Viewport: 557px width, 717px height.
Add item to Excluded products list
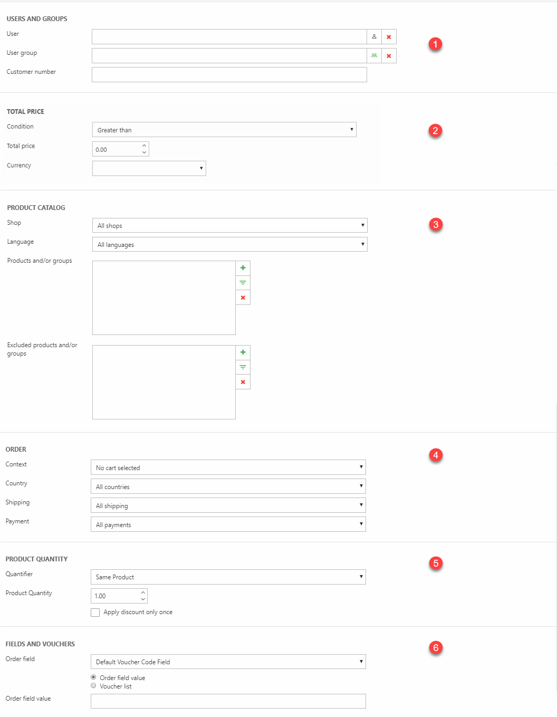[243, 352]
